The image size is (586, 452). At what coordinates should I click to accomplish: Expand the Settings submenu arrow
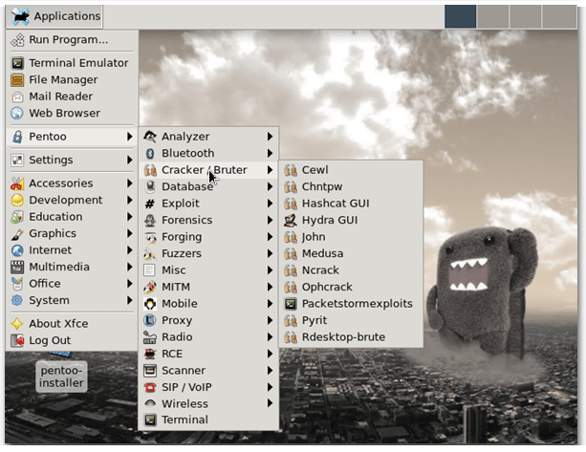(129, 161)
